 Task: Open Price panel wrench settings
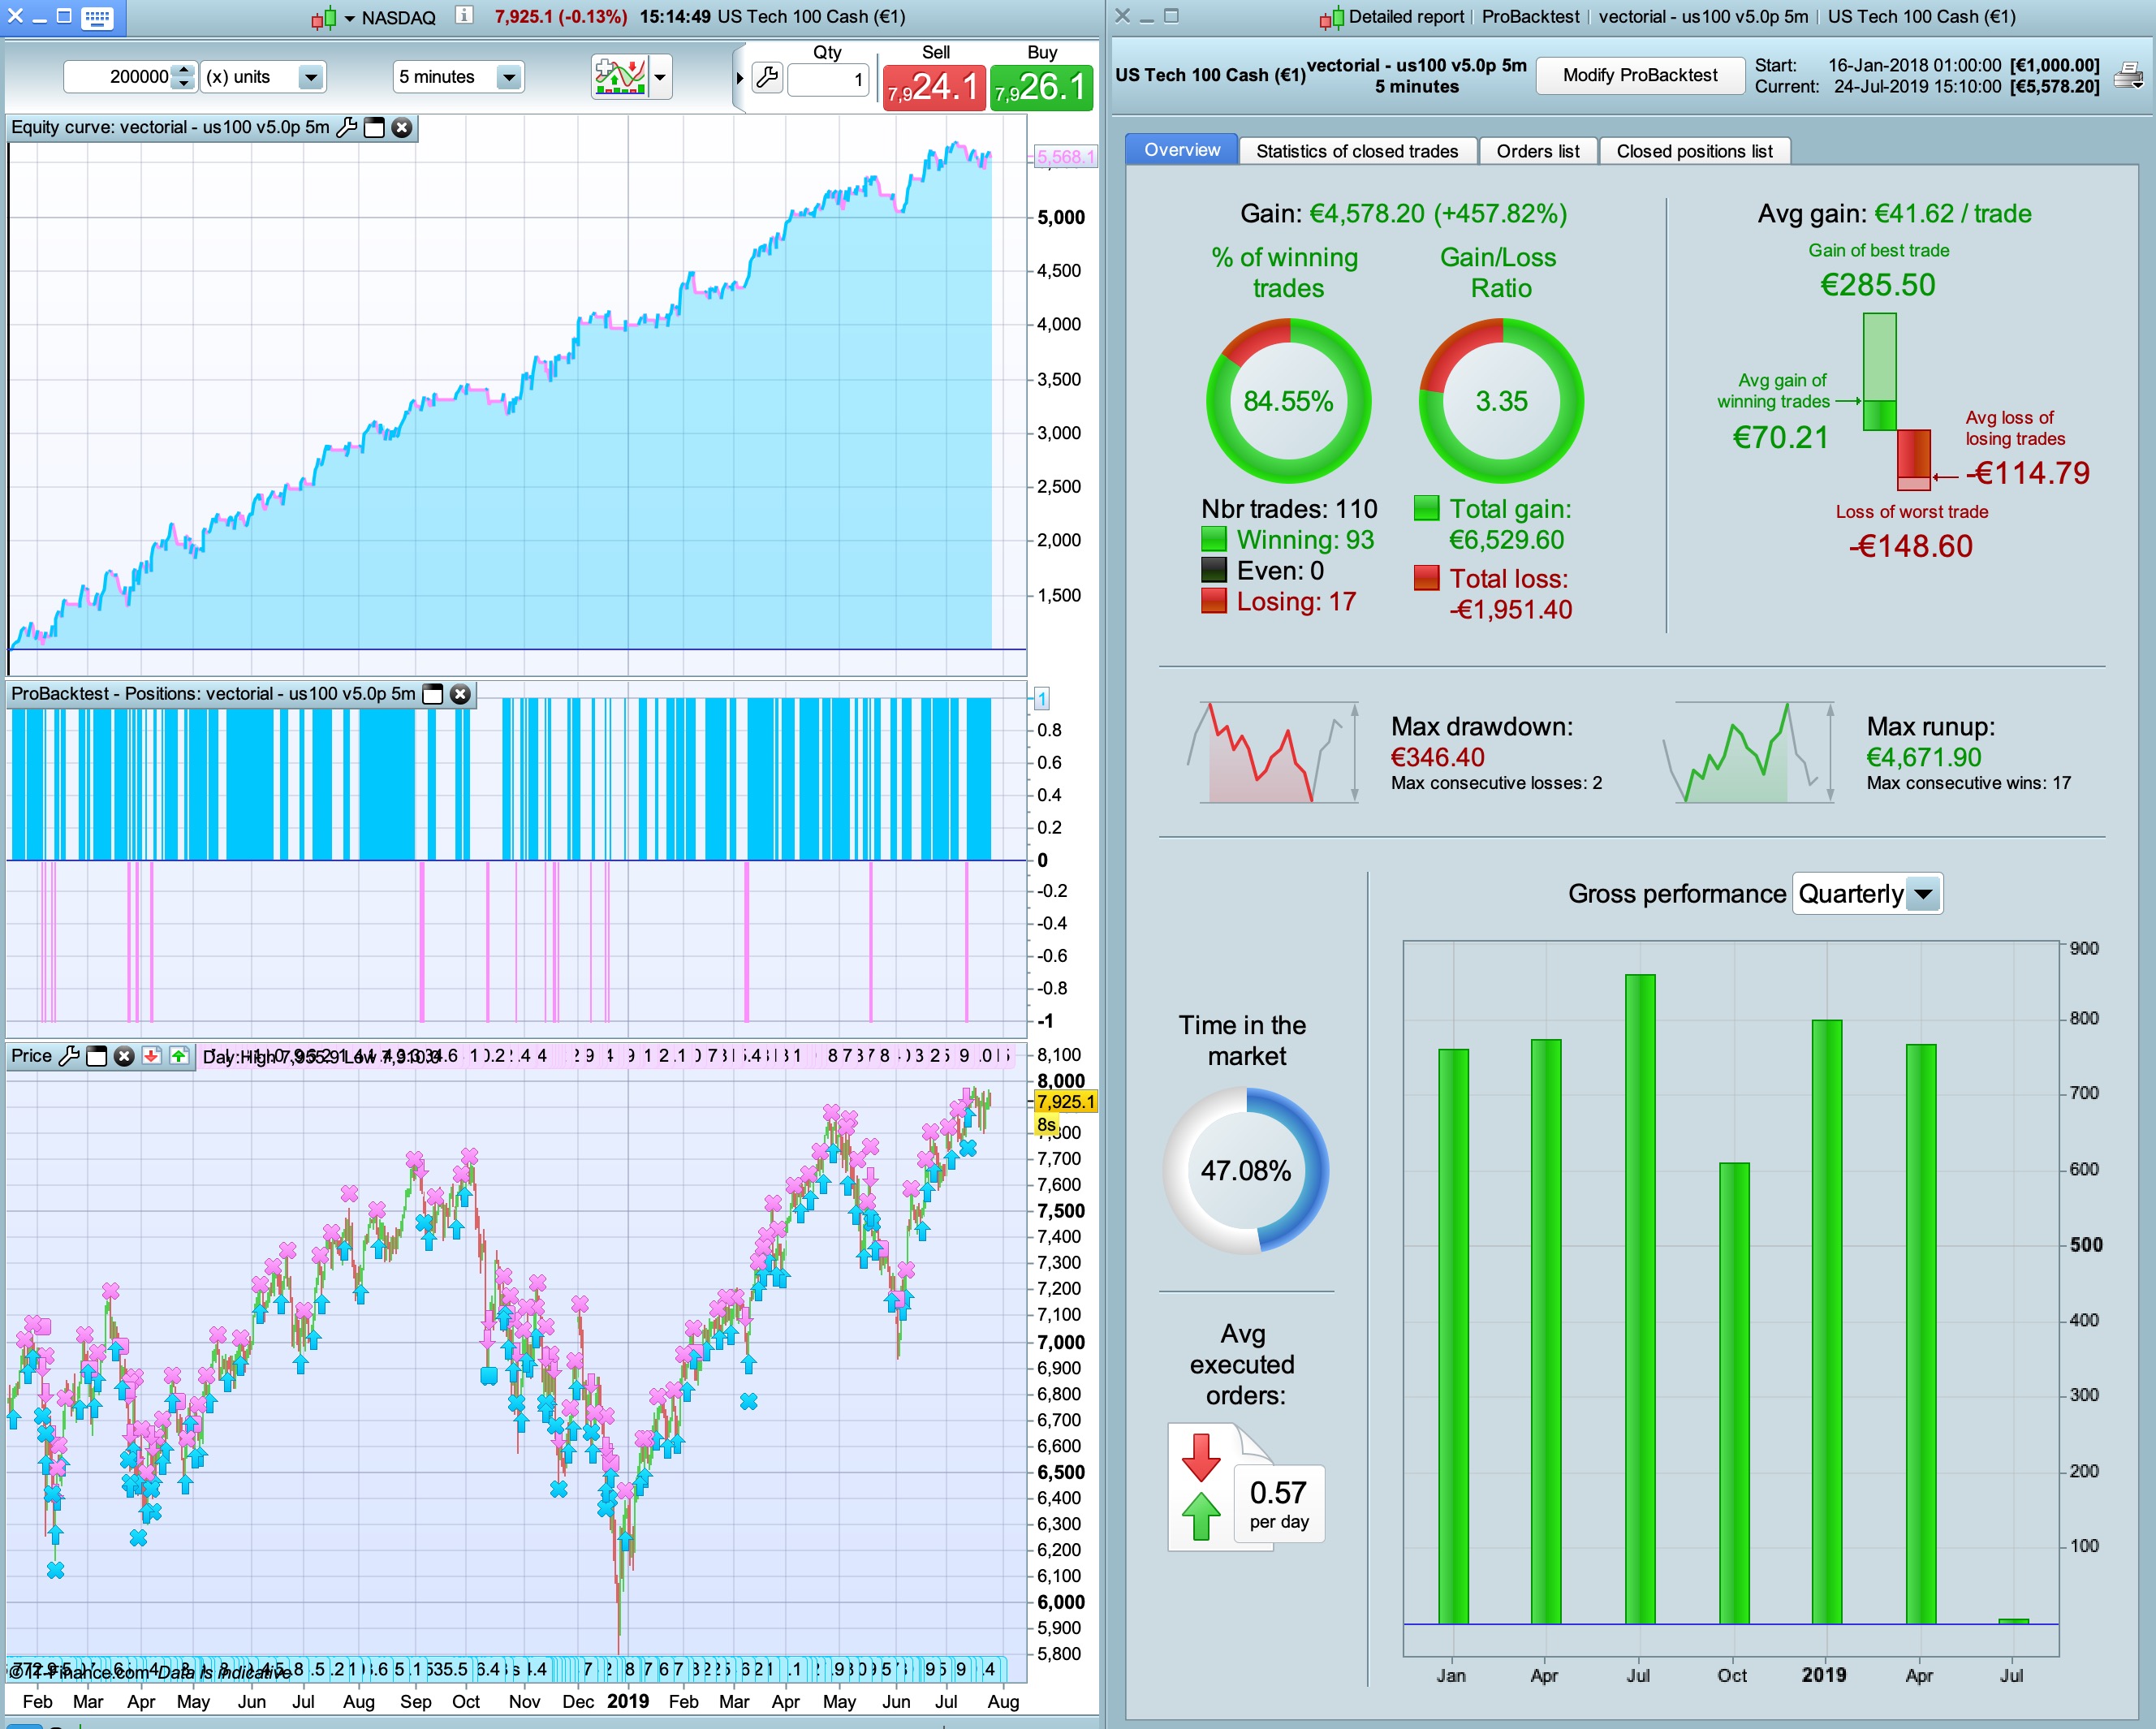click(x=69, y=1056)
